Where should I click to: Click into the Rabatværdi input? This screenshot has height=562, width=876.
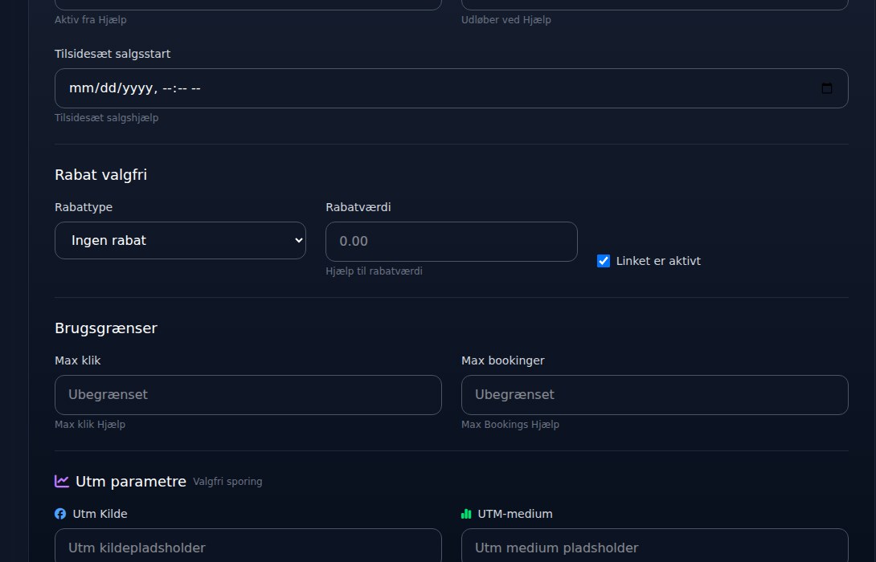point(452,242)
